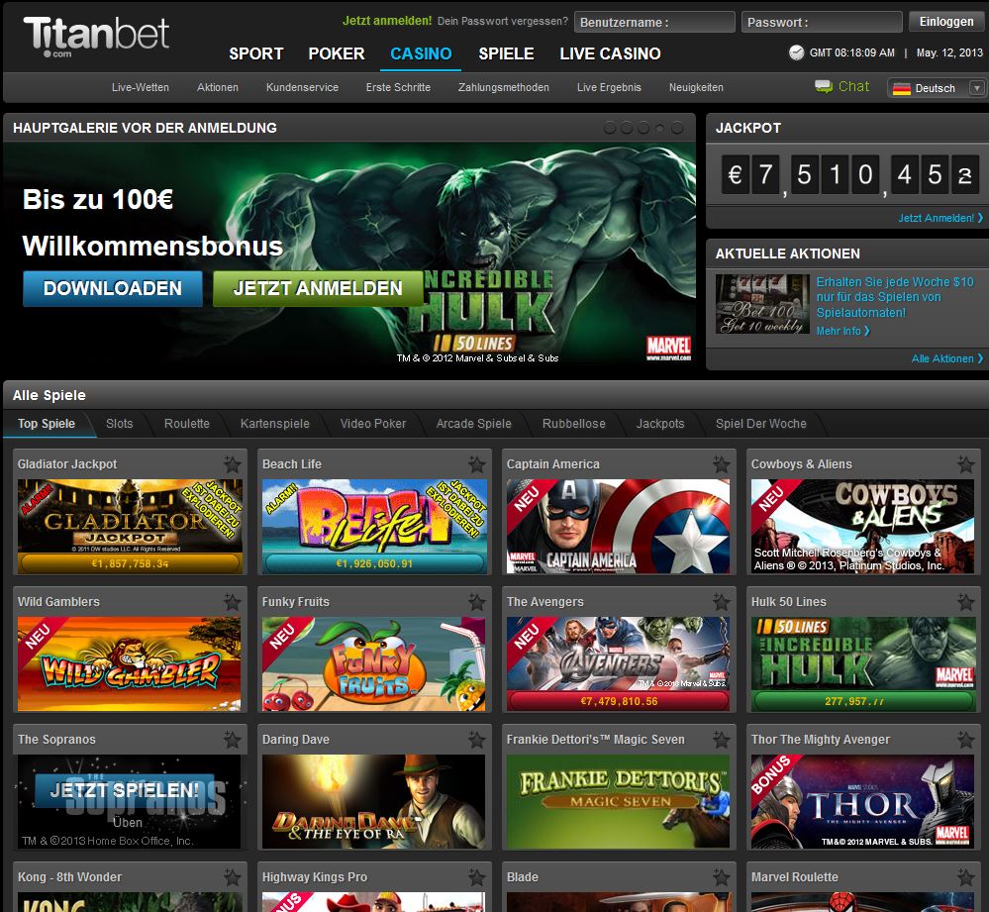Focus the Passwort input field
989x912 pixels.
tap(822, 22)
